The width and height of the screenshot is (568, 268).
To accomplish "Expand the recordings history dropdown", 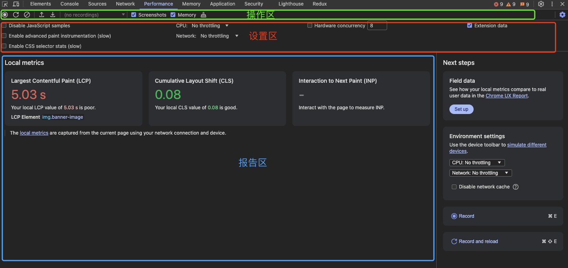I will 123,15.
